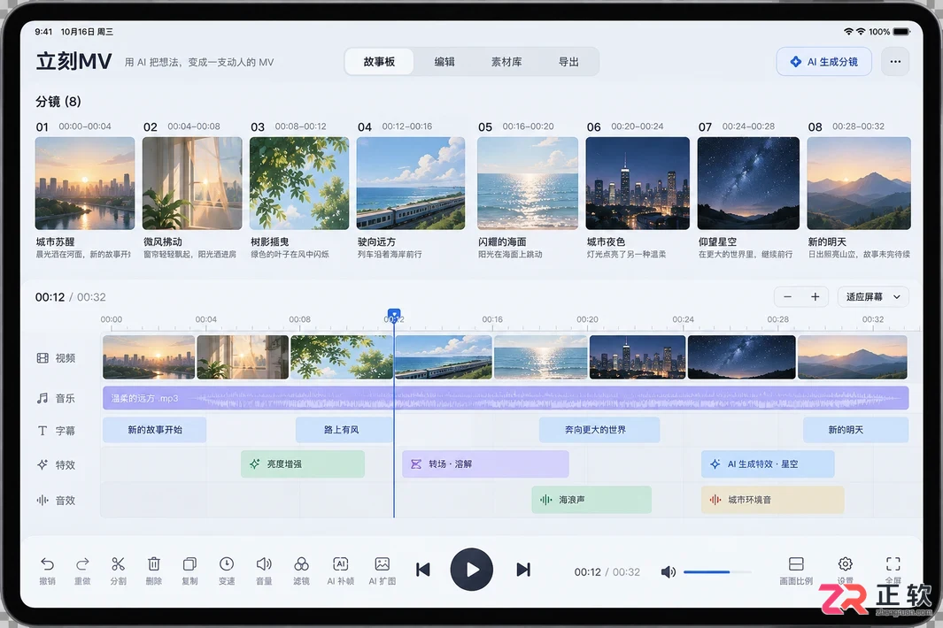Select storyboard thumbnail 08 新的明天

point(859,183)
